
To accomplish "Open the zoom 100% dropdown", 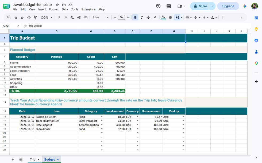I will (47, 17).
